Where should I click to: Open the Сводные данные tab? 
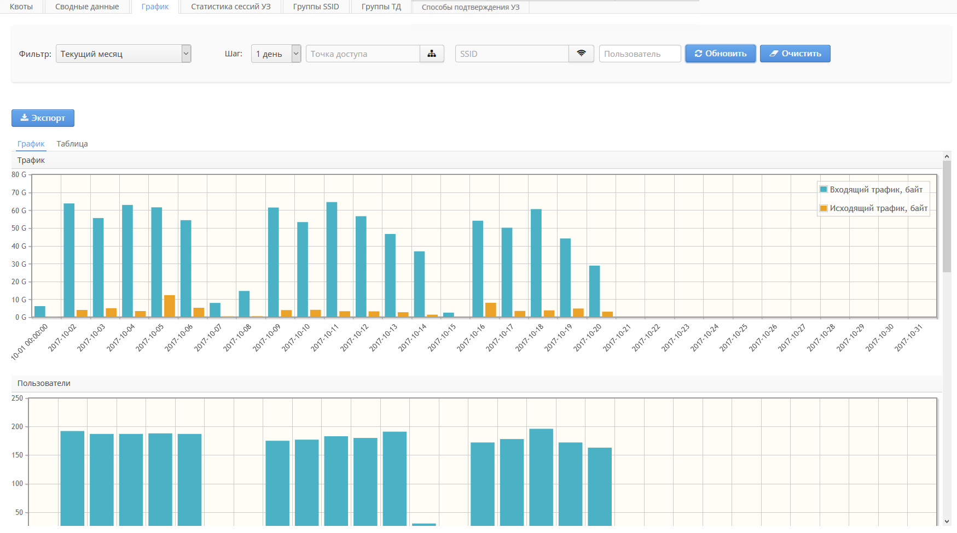(x=87, y=7)
